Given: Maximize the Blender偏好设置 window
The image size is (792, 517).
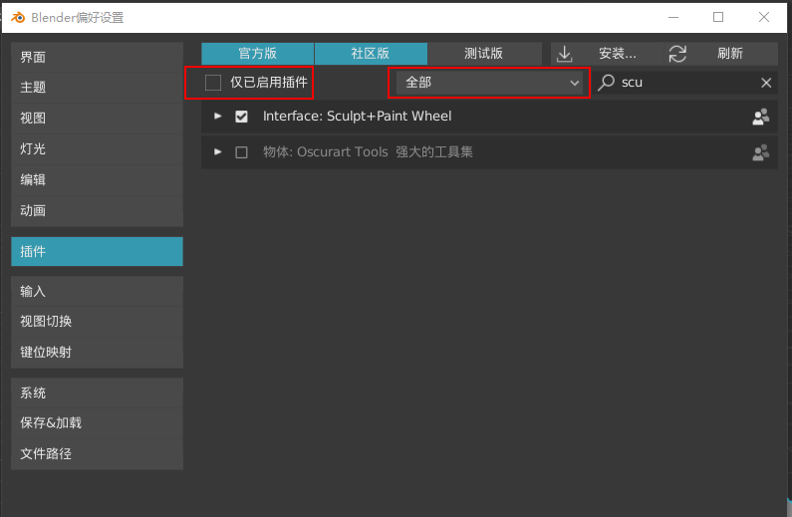Looking at the screenshot, I should click(718, 17).
